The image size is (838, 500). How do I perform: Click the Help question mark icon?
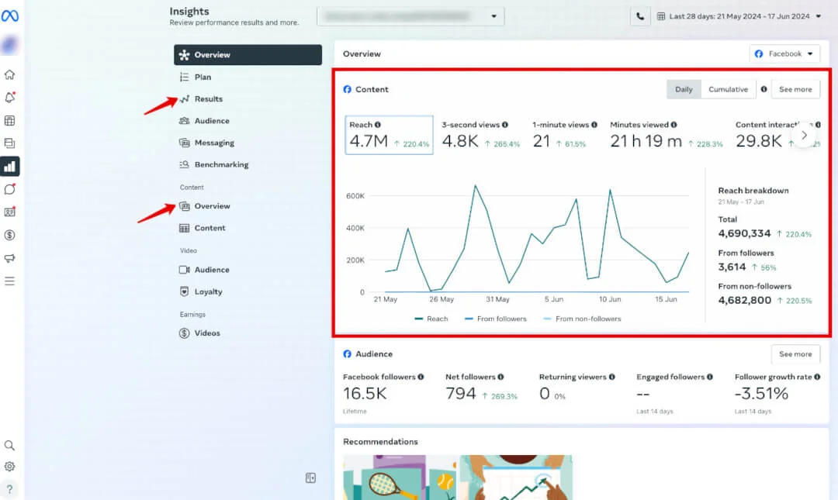[x=9, y=489]
